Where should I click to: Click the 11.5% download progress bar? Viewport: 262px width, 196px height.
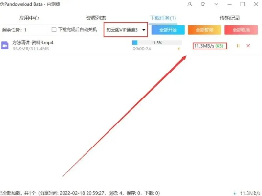tap(157, 43)
